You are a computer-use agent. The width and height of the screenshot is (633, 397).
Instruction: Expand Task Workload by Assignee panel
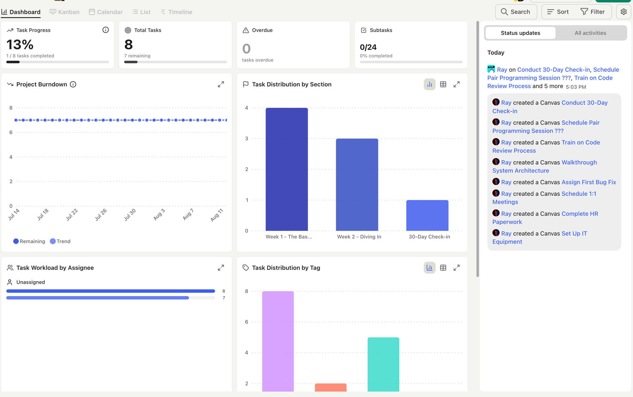[x=221, y=268]
